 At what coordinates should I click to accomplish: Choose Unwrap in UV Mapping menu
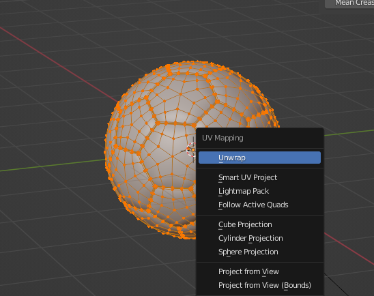(259, 158)
